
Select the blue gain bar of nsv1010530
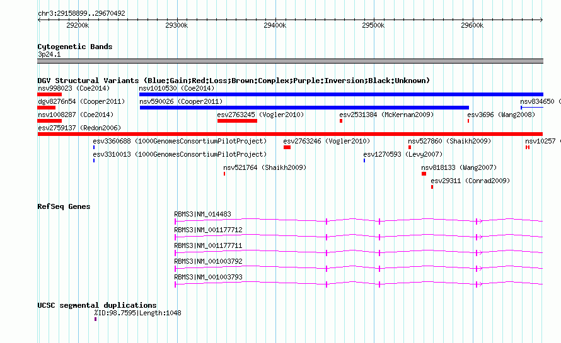click(x=341, y=94)
